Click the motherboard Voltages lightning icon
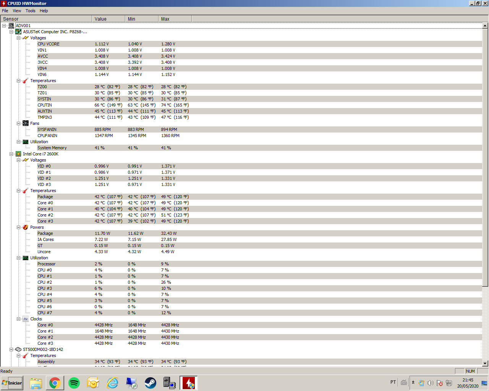This screenshot has width=489, height=391. (26, 38)
